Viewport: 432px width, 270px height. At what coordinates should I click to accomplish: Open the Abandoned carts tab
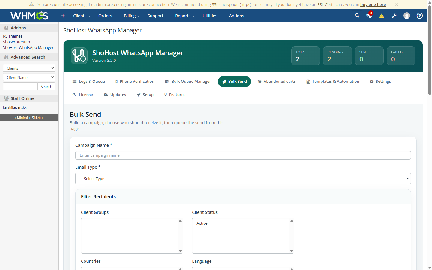pos(277,82)
